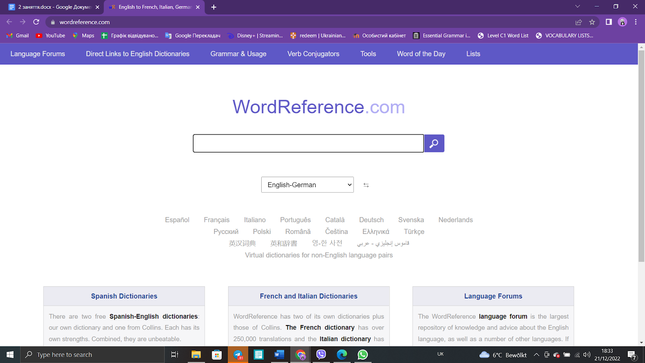Open Telegram from taskbar
645x363 pixels.
tap(238, 355)
